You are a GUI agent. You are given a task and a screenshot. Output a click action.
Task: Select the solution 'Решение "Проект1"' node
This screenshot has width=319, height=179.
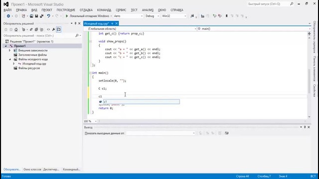click(31, 41)
